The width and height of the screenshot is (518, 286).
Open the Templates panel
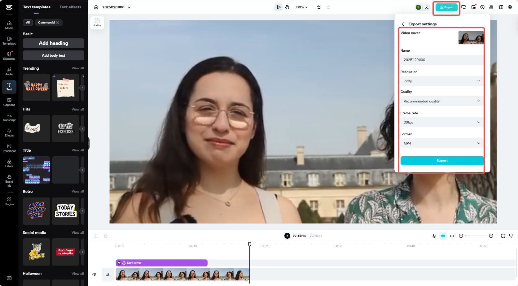9,40
